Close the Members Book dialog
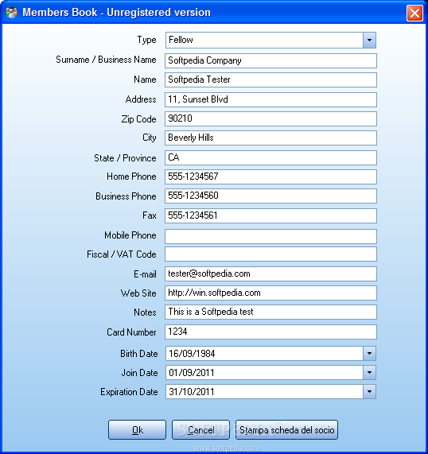The width and height of the screenshot is (428, 454). coord(414,13)
